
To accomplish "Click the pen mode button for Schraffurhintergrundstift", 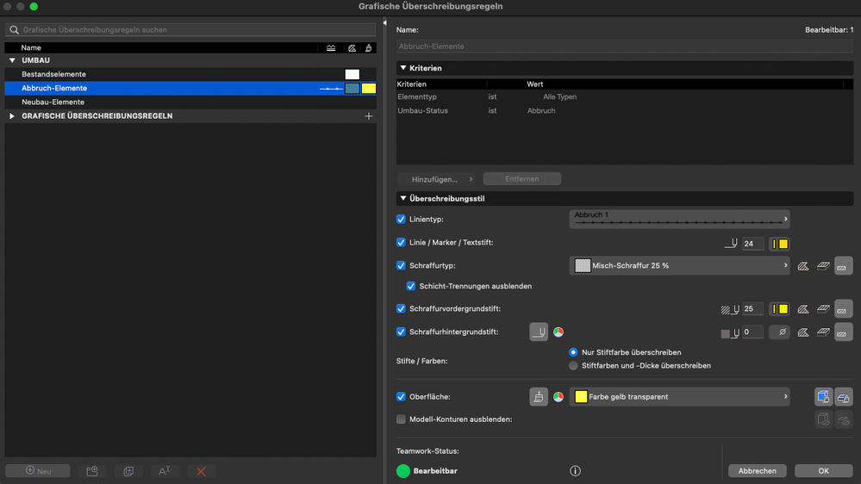I will click(539, 332).
